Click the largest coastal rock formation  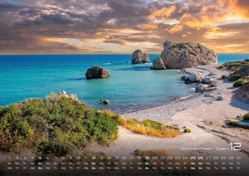(x=185, y=55)
